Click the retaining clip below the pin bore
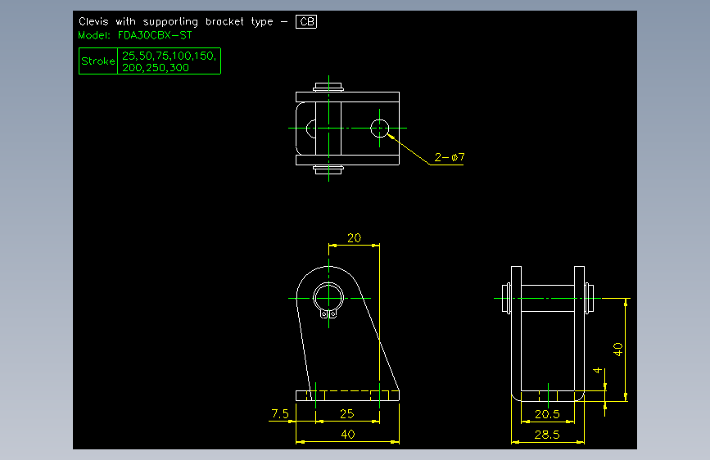Image resolution: width=710 pixels, height=460 pixels. [328, 313]
